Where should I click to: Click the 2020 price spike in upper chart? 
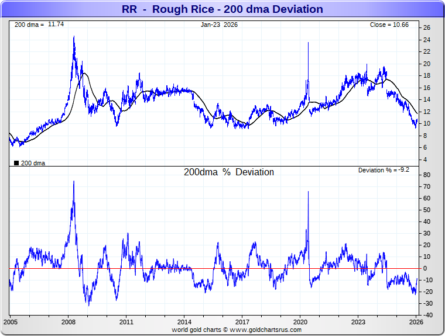pos(308,43)
